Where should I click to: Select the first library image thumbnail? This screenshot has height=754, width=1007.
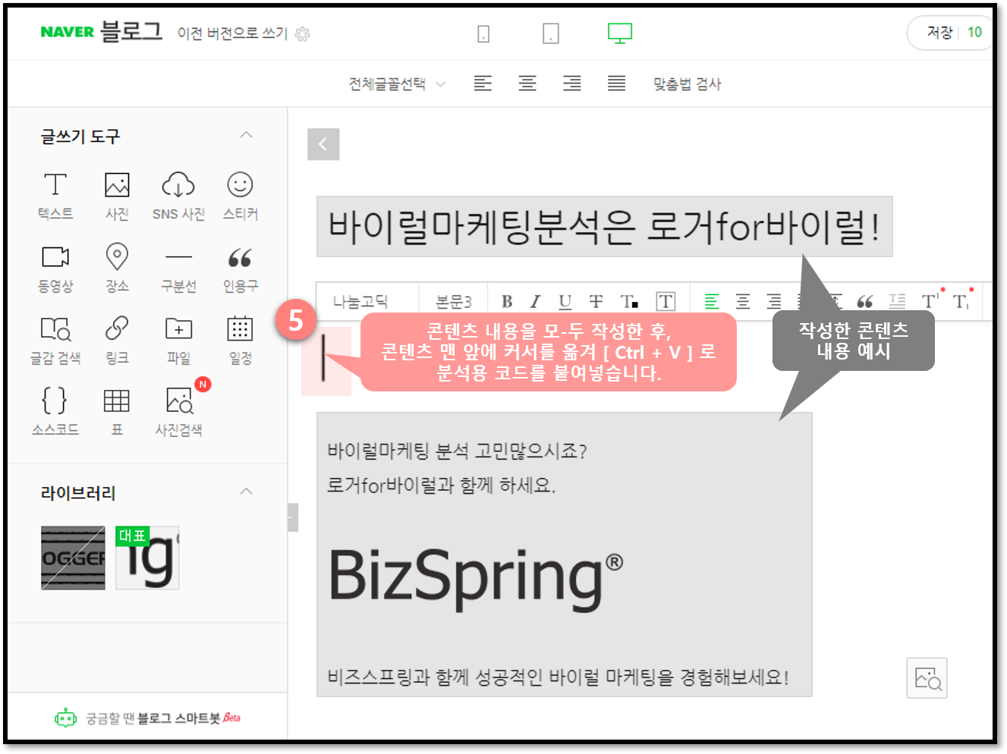coord(73,558)
